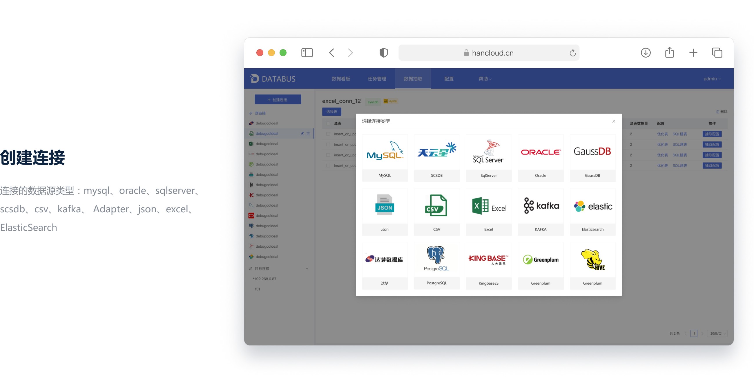Select the *192.268.0.87 target connection
754x383 pixels.
tap(264, 279)
